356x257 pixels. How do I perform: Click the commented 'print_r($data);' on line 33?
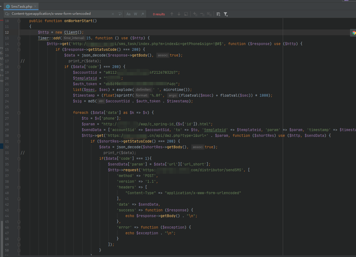pyautogui.click(x=120, y=153)
